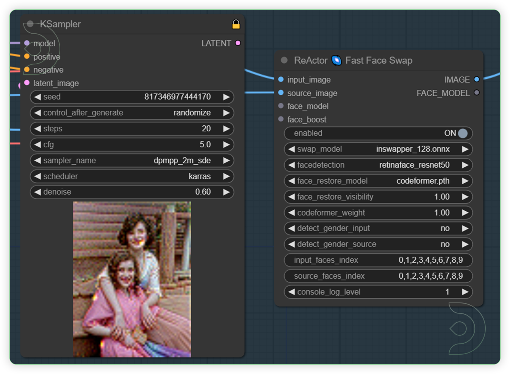Collapse the ReActor node using title dot
Screen dimensions: 510x374
284,60
